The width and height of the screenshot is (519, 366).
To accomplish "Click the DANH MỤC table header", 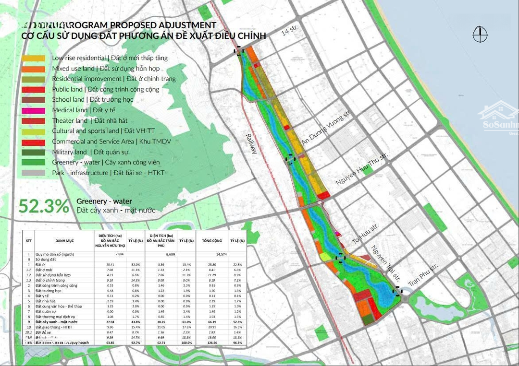I will [64, 240].
